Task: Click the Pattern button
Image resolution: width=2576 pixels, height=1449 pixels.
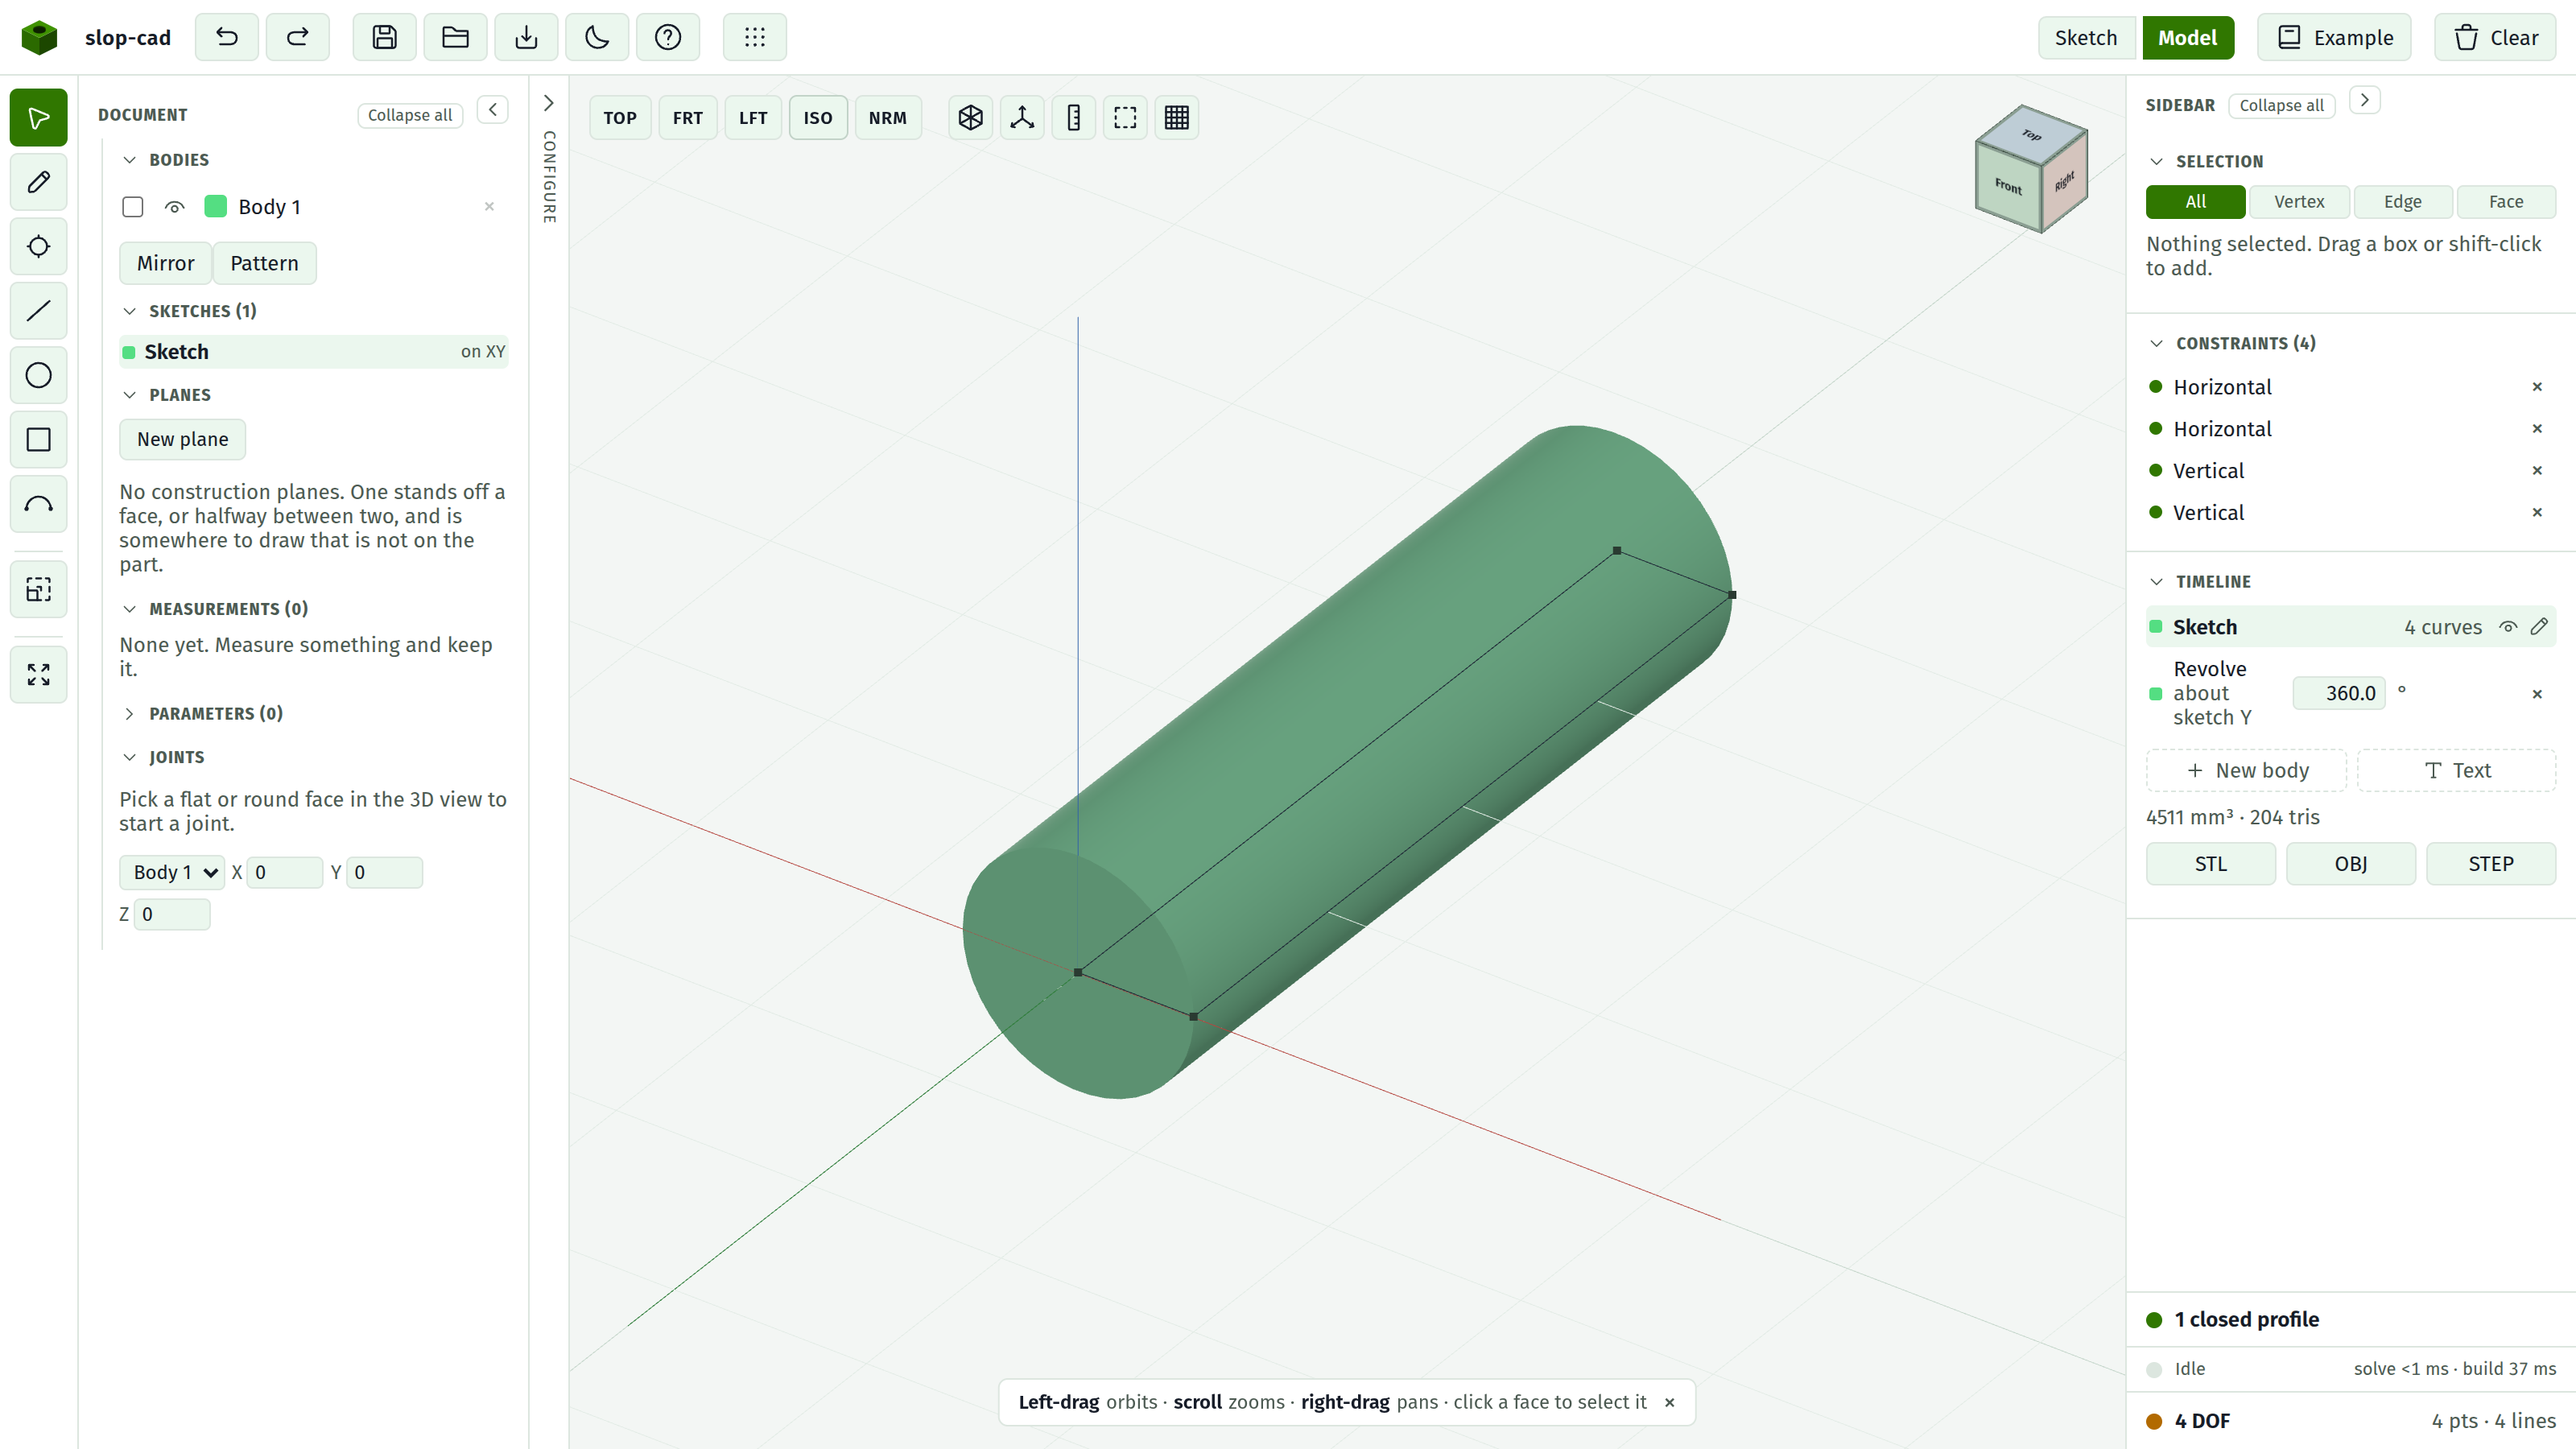Action: 264,263
